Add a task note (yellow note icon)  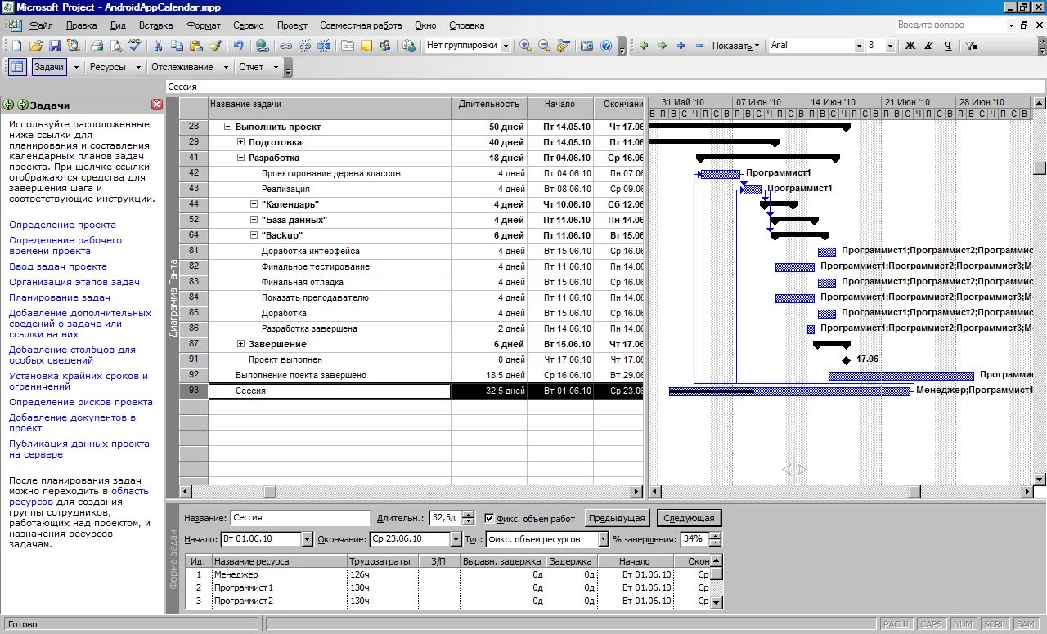(x=366, y=46)
